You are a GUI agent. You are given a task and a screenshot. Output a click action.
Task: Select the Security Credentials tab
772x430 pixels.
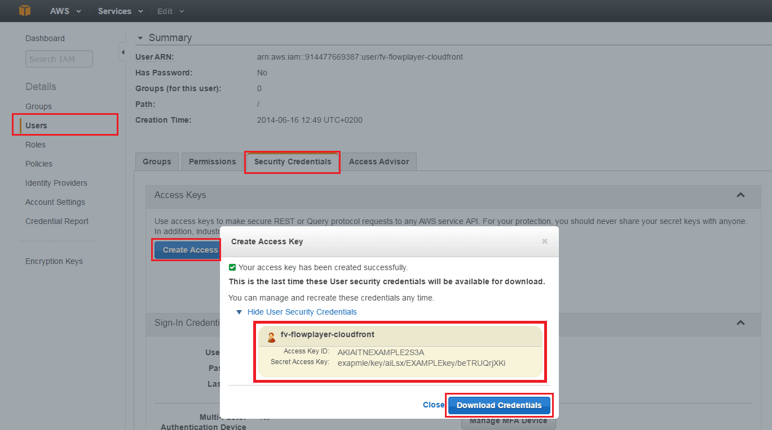tap(293, 162)
